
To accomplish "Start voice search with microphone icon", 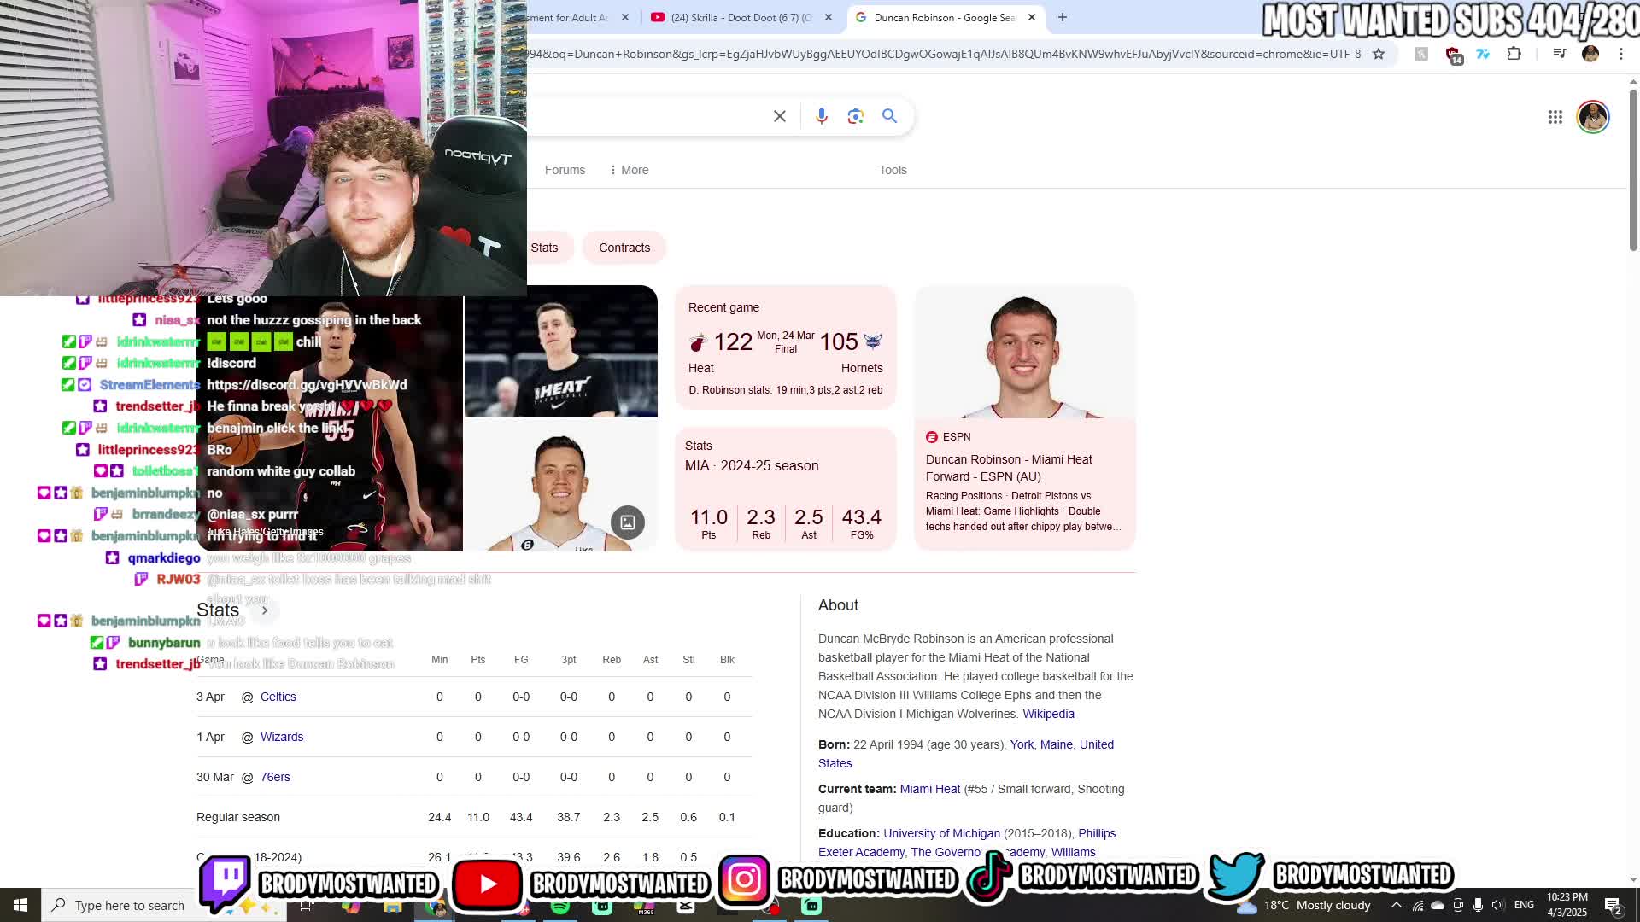I will (821, 116).
